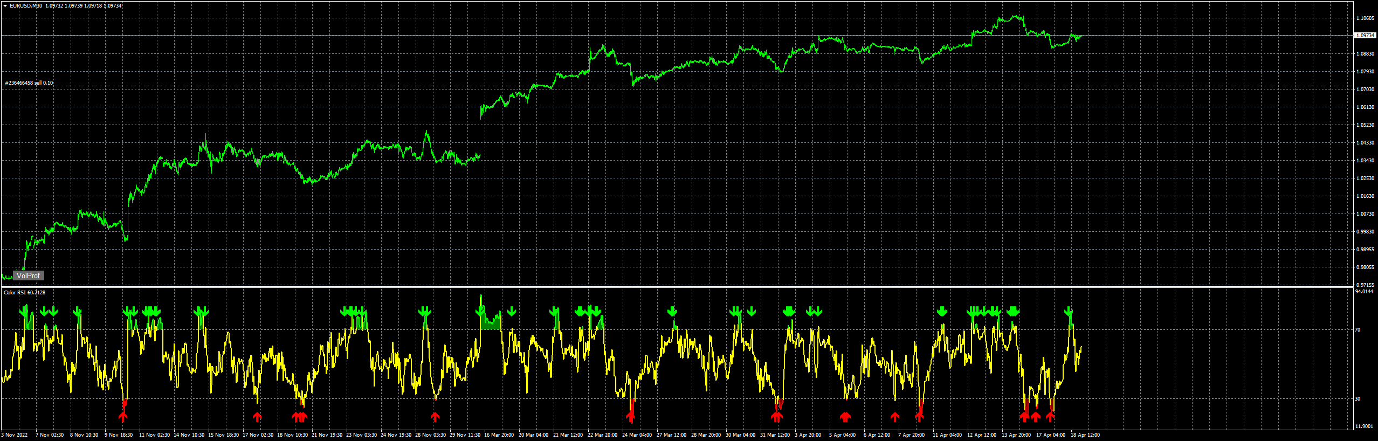Click the 15 Nov 18:30 time label
The height and width of the screenshot is (441, 1378).
pyautogui.click(x=223, y=435)
